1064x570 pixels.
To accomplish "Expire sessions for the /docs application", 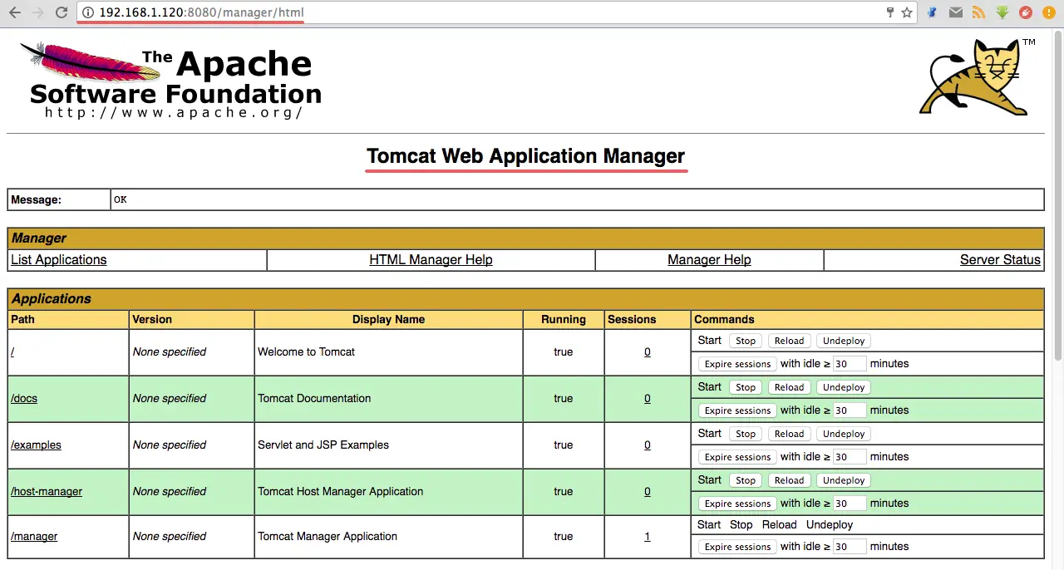I will click(736, 410).
